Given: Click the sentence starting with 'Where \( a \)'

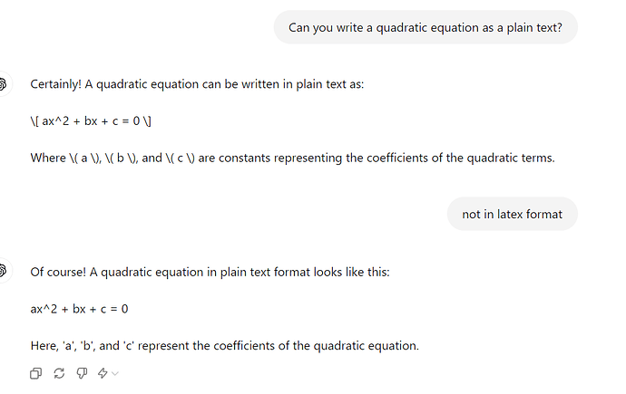Looking at the screenshot, I should pyautogui.click(x=290, y=159).
